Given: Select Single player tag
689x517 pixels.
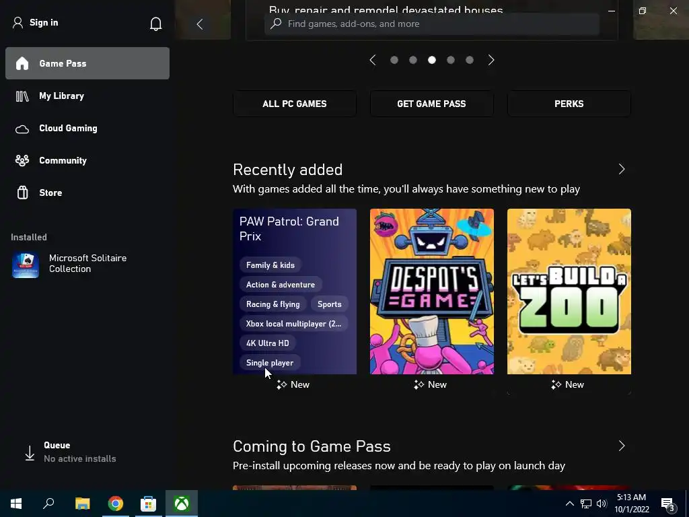Looking at the screenshot, I should click(270, 363).
